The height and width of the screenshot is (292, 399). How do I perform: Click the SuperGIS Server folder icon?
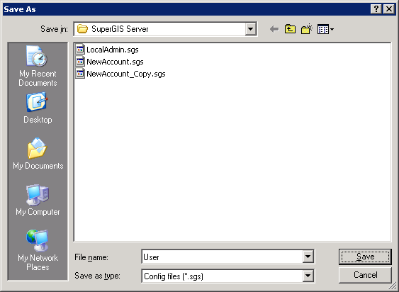coord(82,29)
